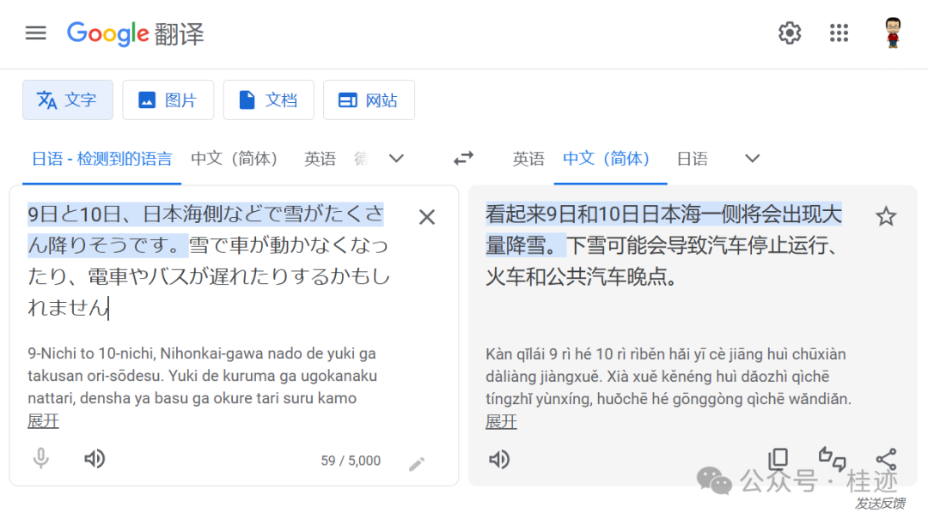Expand the target language list chevron
The height and width of the screenshot is (519, 928).
click(x=752, y=159)
